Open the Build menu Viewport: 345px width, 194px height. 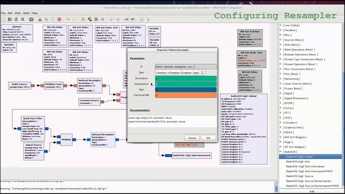tap(26, 13)
